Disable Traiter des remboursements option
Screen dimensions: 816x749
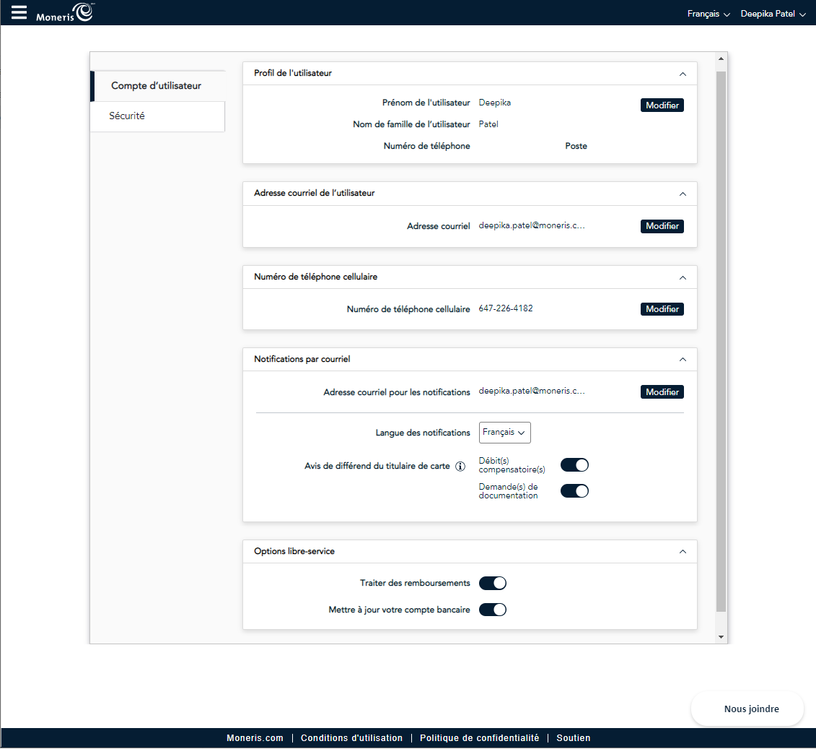tap(493, 583)
